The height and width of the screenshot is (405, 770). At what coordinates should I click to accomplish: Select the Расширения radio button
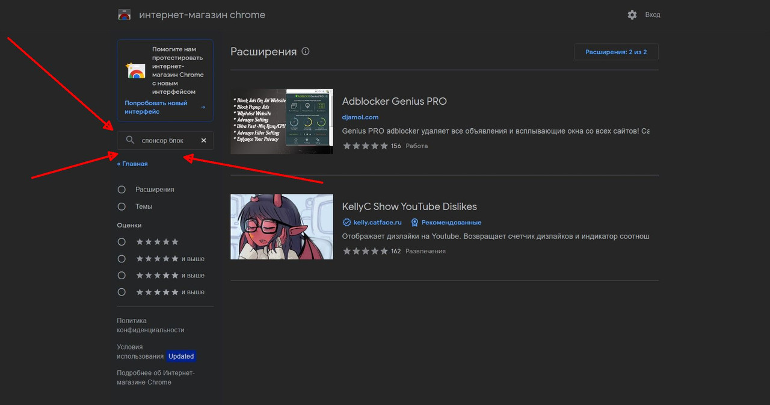pos(122,190)
